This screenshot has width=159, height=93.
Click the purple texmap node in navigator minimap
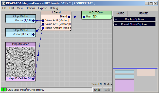(x=125, y=85)
